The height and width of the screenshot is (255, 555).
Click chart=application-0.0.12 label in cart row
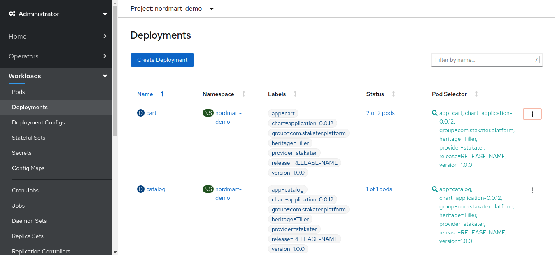pyautogui.click(x=303, y=123)
